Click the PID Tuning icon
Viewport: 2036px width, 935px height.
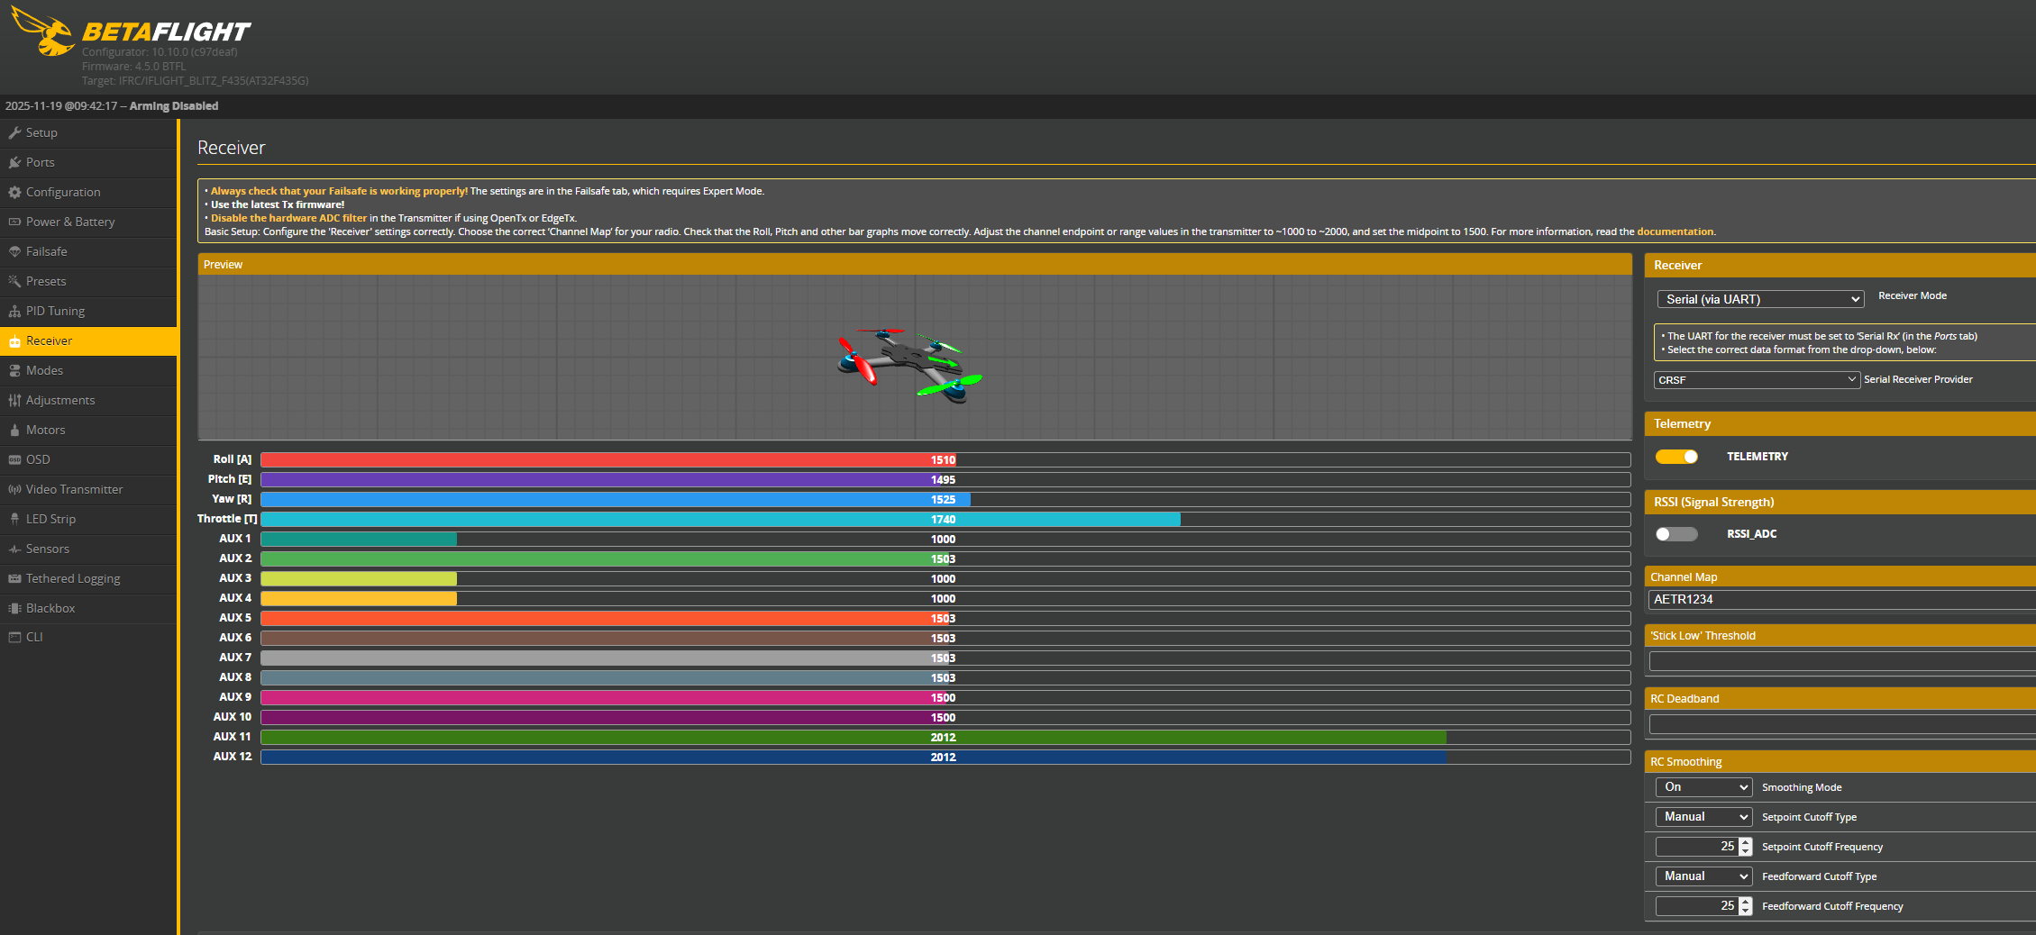coord(14,311)
